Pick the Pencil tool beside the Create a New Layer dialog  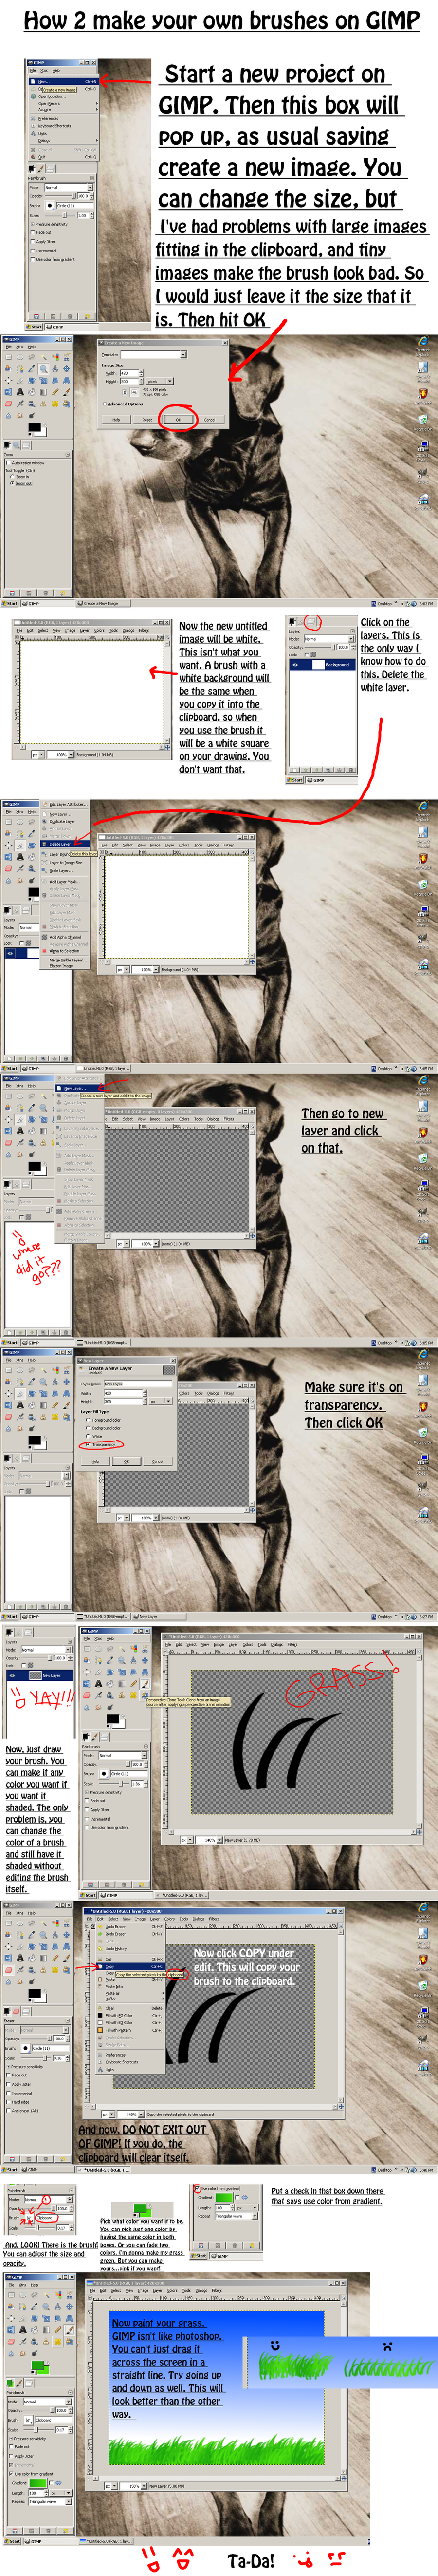point(55,1405)
